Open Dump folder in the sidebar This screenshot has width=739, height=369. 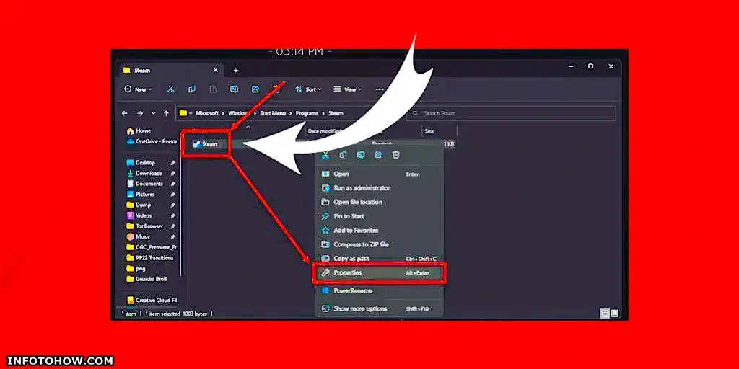coord(139,205)
